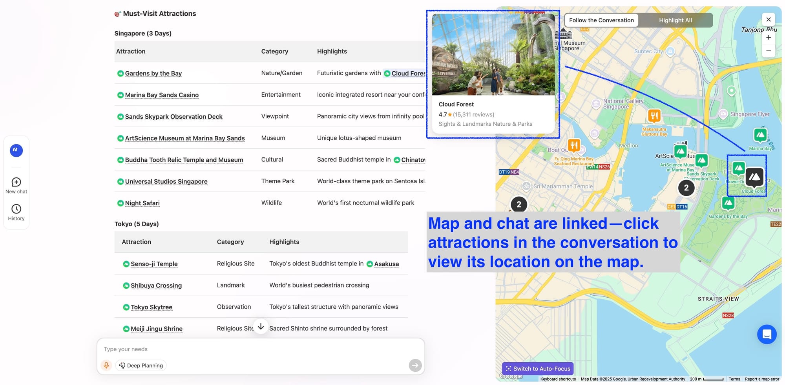
Task: Click the scroll-down arrow above chat box
Action: click(261, 326)
